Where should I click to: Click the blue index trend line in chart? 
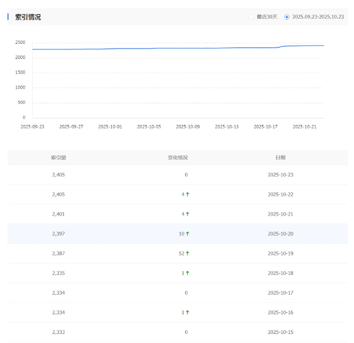click(x=176, y=48)
